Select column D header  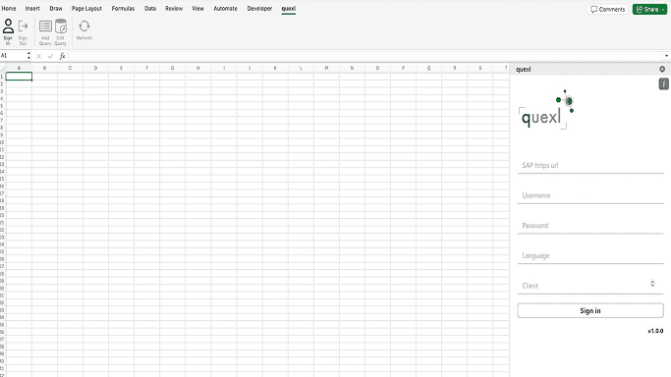(95, 68)
